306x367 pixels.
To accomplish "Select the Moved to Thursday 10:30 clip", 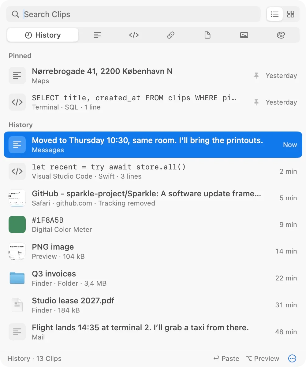I will 153,145.
